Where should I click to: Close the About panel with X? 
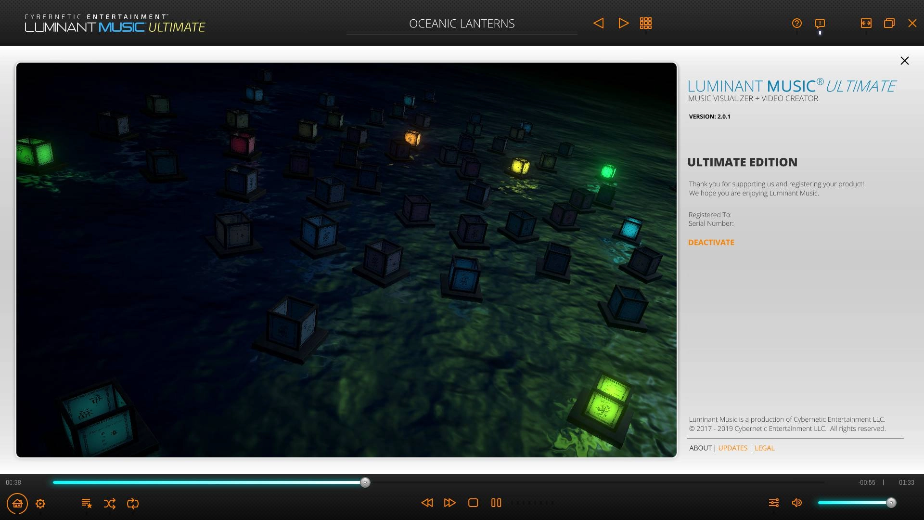[905, 61]
